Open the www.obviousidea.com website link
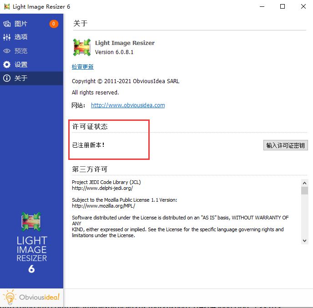This screenshot has height=308, width=313. (128, 105)
